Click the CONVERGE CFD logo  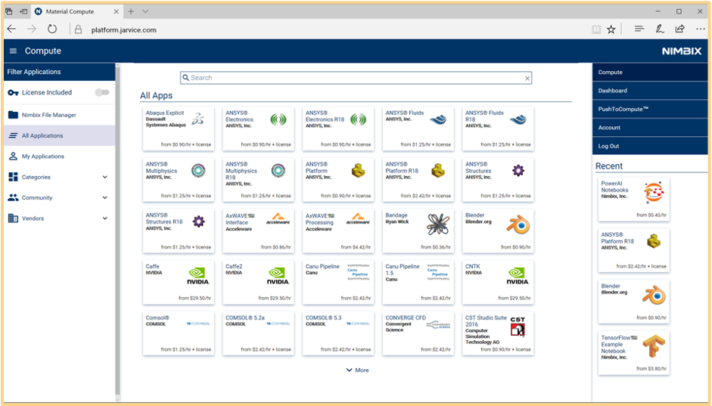click(x=438, y=325)
